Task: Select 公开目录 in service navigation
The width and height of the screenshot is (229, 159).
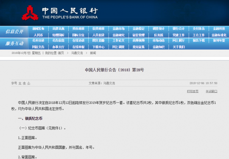Action: point(38,40)
